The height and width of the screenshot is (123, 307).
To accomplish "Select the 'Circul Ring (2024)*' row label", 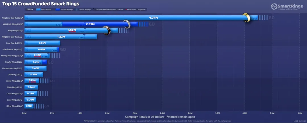I will point(15,93).
